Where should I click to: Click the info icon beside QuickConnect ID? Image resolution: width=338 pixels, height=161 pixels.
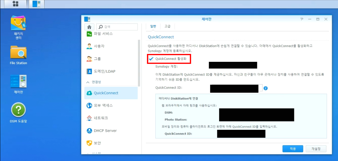click(x=265, y=88)
